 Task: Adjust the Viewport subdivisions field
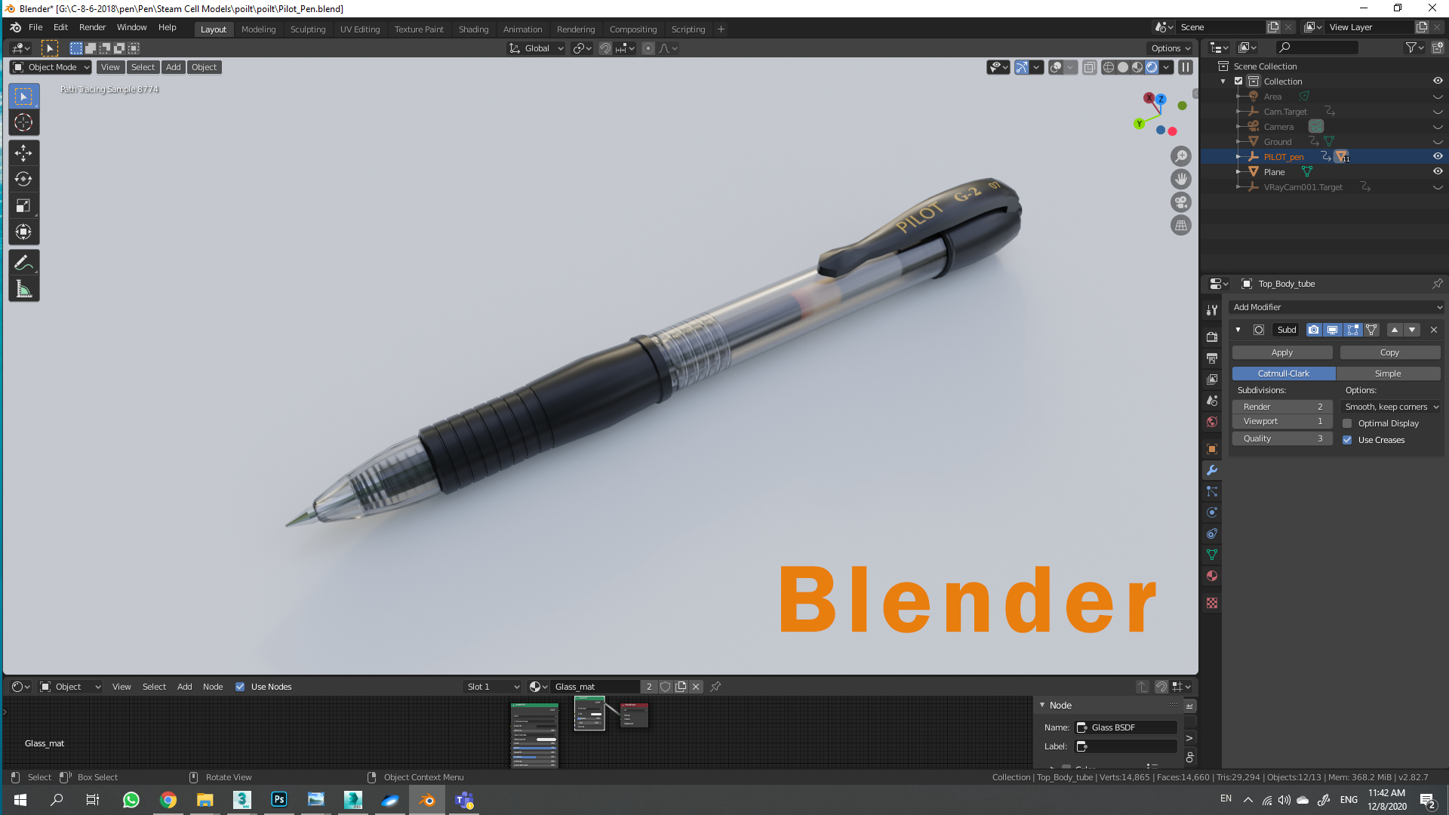(x=1282, y=421)
